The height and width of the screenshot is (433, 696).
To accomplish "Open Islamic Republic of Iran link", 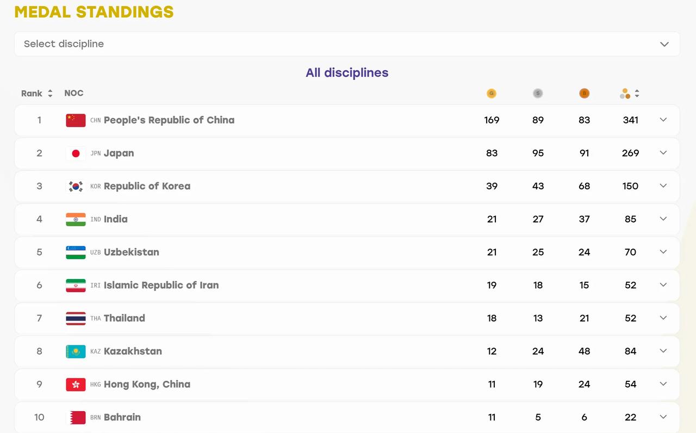I will coord(161,285).
